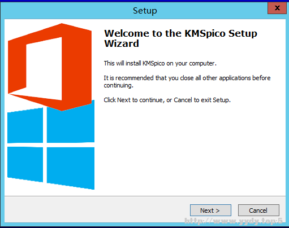Click the Next > button

click(210, 211)
